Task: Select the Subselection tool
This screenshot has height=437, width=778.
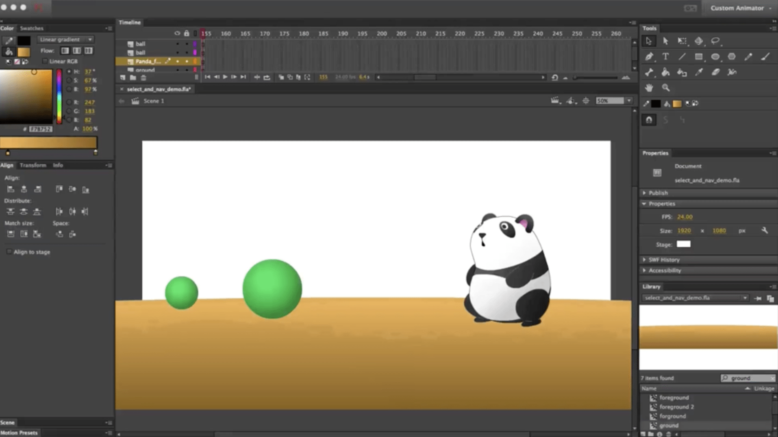Action: click(x=665, y=41)
